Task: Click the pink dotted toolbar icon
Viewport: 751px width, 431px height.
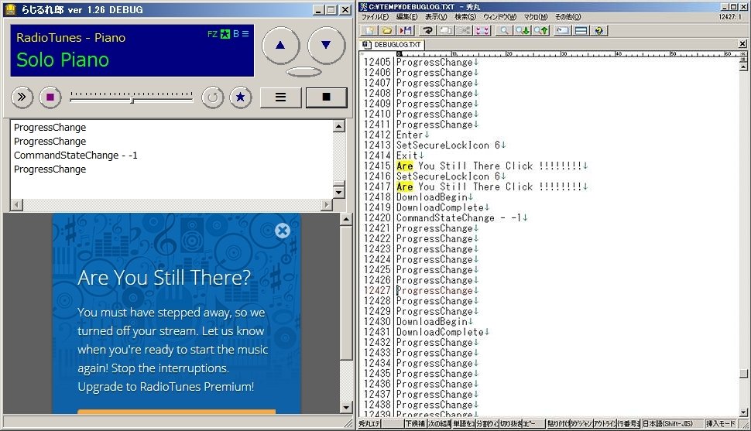Action: [x=482, y=31]
